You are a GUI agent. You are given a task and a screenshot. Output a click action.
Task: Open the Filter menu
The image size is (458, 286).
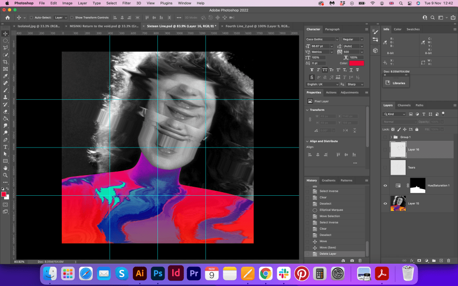coord(127,3)
